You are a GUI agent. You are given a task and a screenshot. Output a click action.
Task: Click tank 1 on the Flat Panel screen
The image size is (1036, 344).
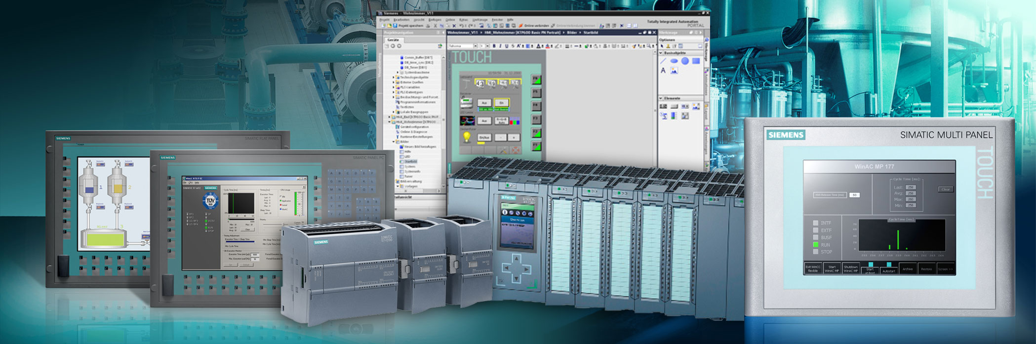89,185
